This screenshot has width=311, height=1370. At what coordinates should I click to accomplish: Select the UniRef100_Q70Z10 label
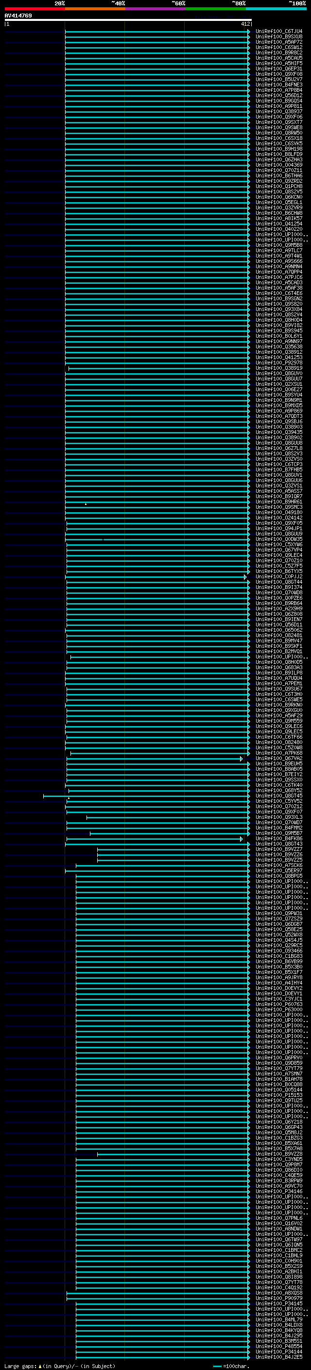click(x=278, y=560)
